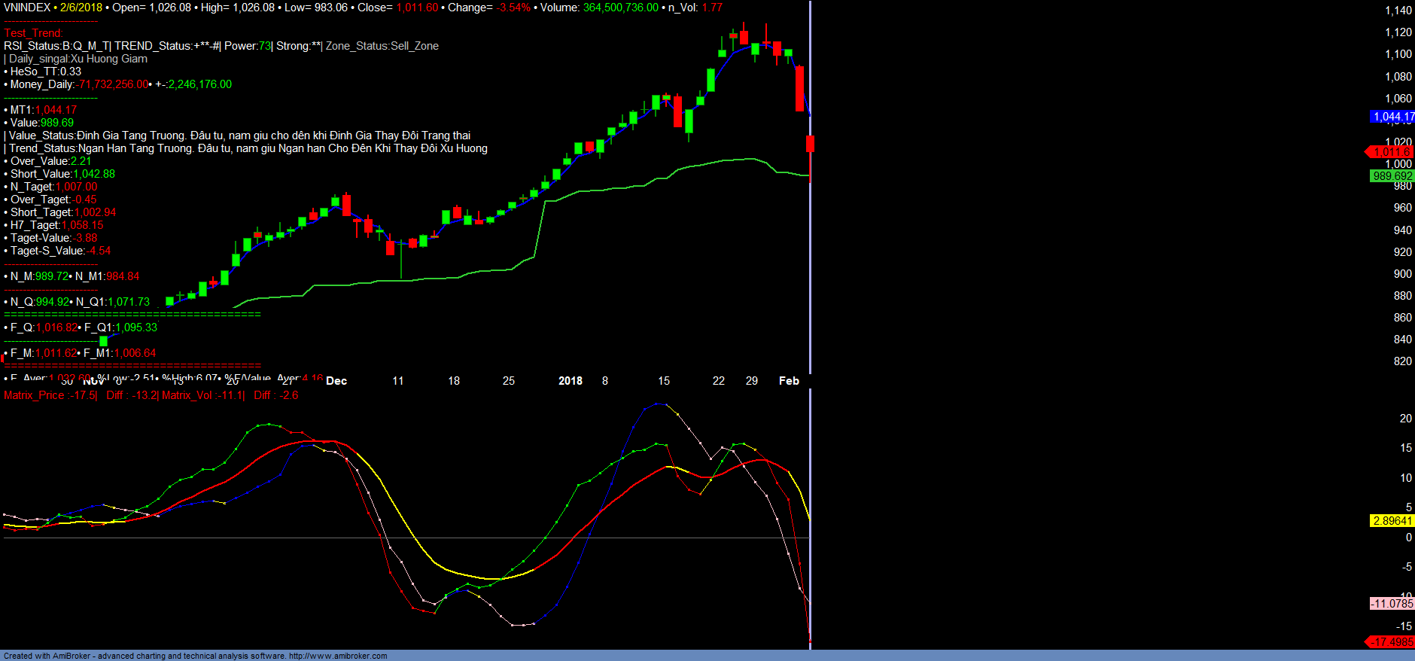Click the VNINDEX ticker symbol in title

(x=27, y=8)
